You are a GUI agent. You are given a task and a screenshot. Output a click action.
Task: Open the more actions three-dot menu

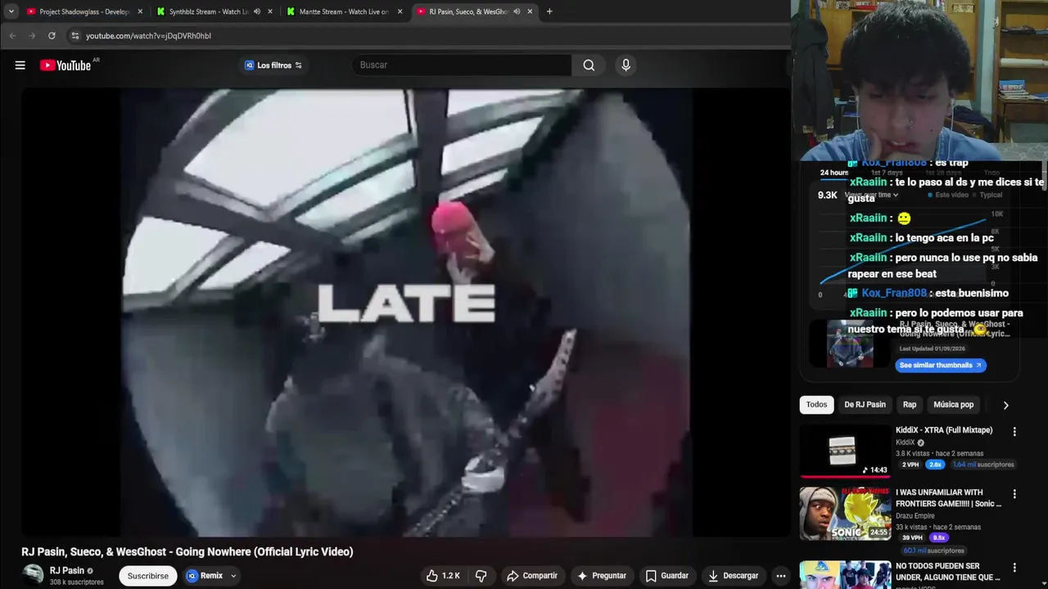point(781,576)
